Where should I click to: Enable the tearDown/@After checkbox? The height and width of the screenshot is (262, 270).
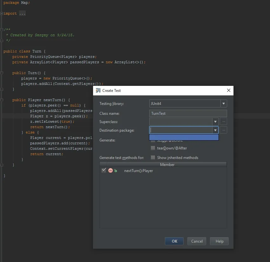pyautogui.click(x=153, y=148)
